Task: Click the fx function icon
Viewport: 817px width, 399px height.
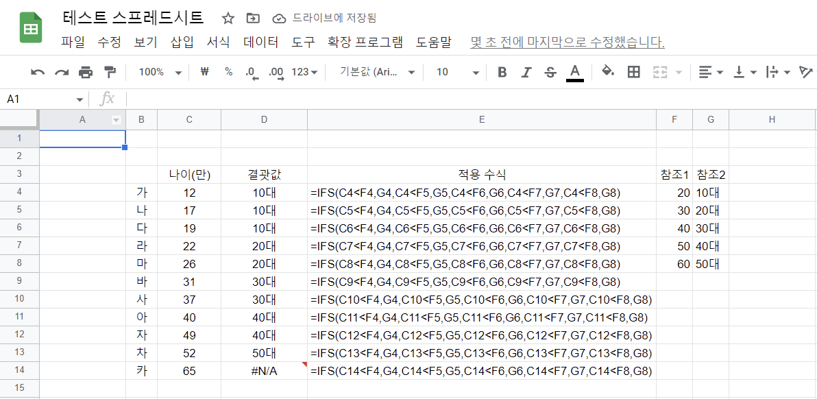Action: click(107, 99)
